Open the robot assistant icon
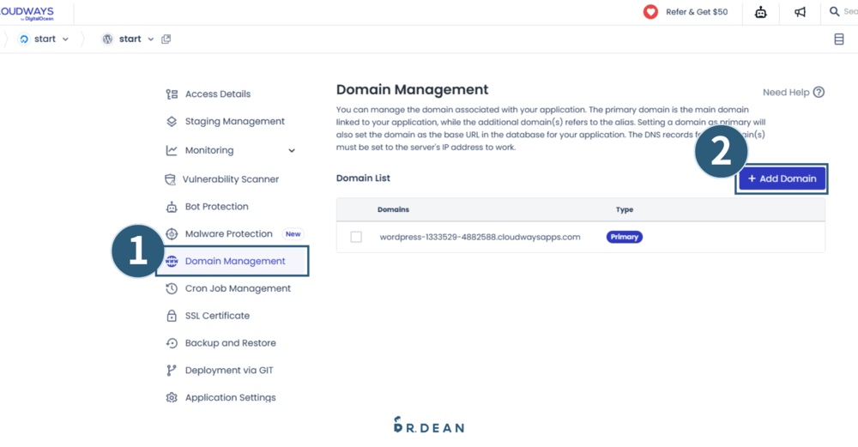Screen dimensions: 858x447 (761, 12)
